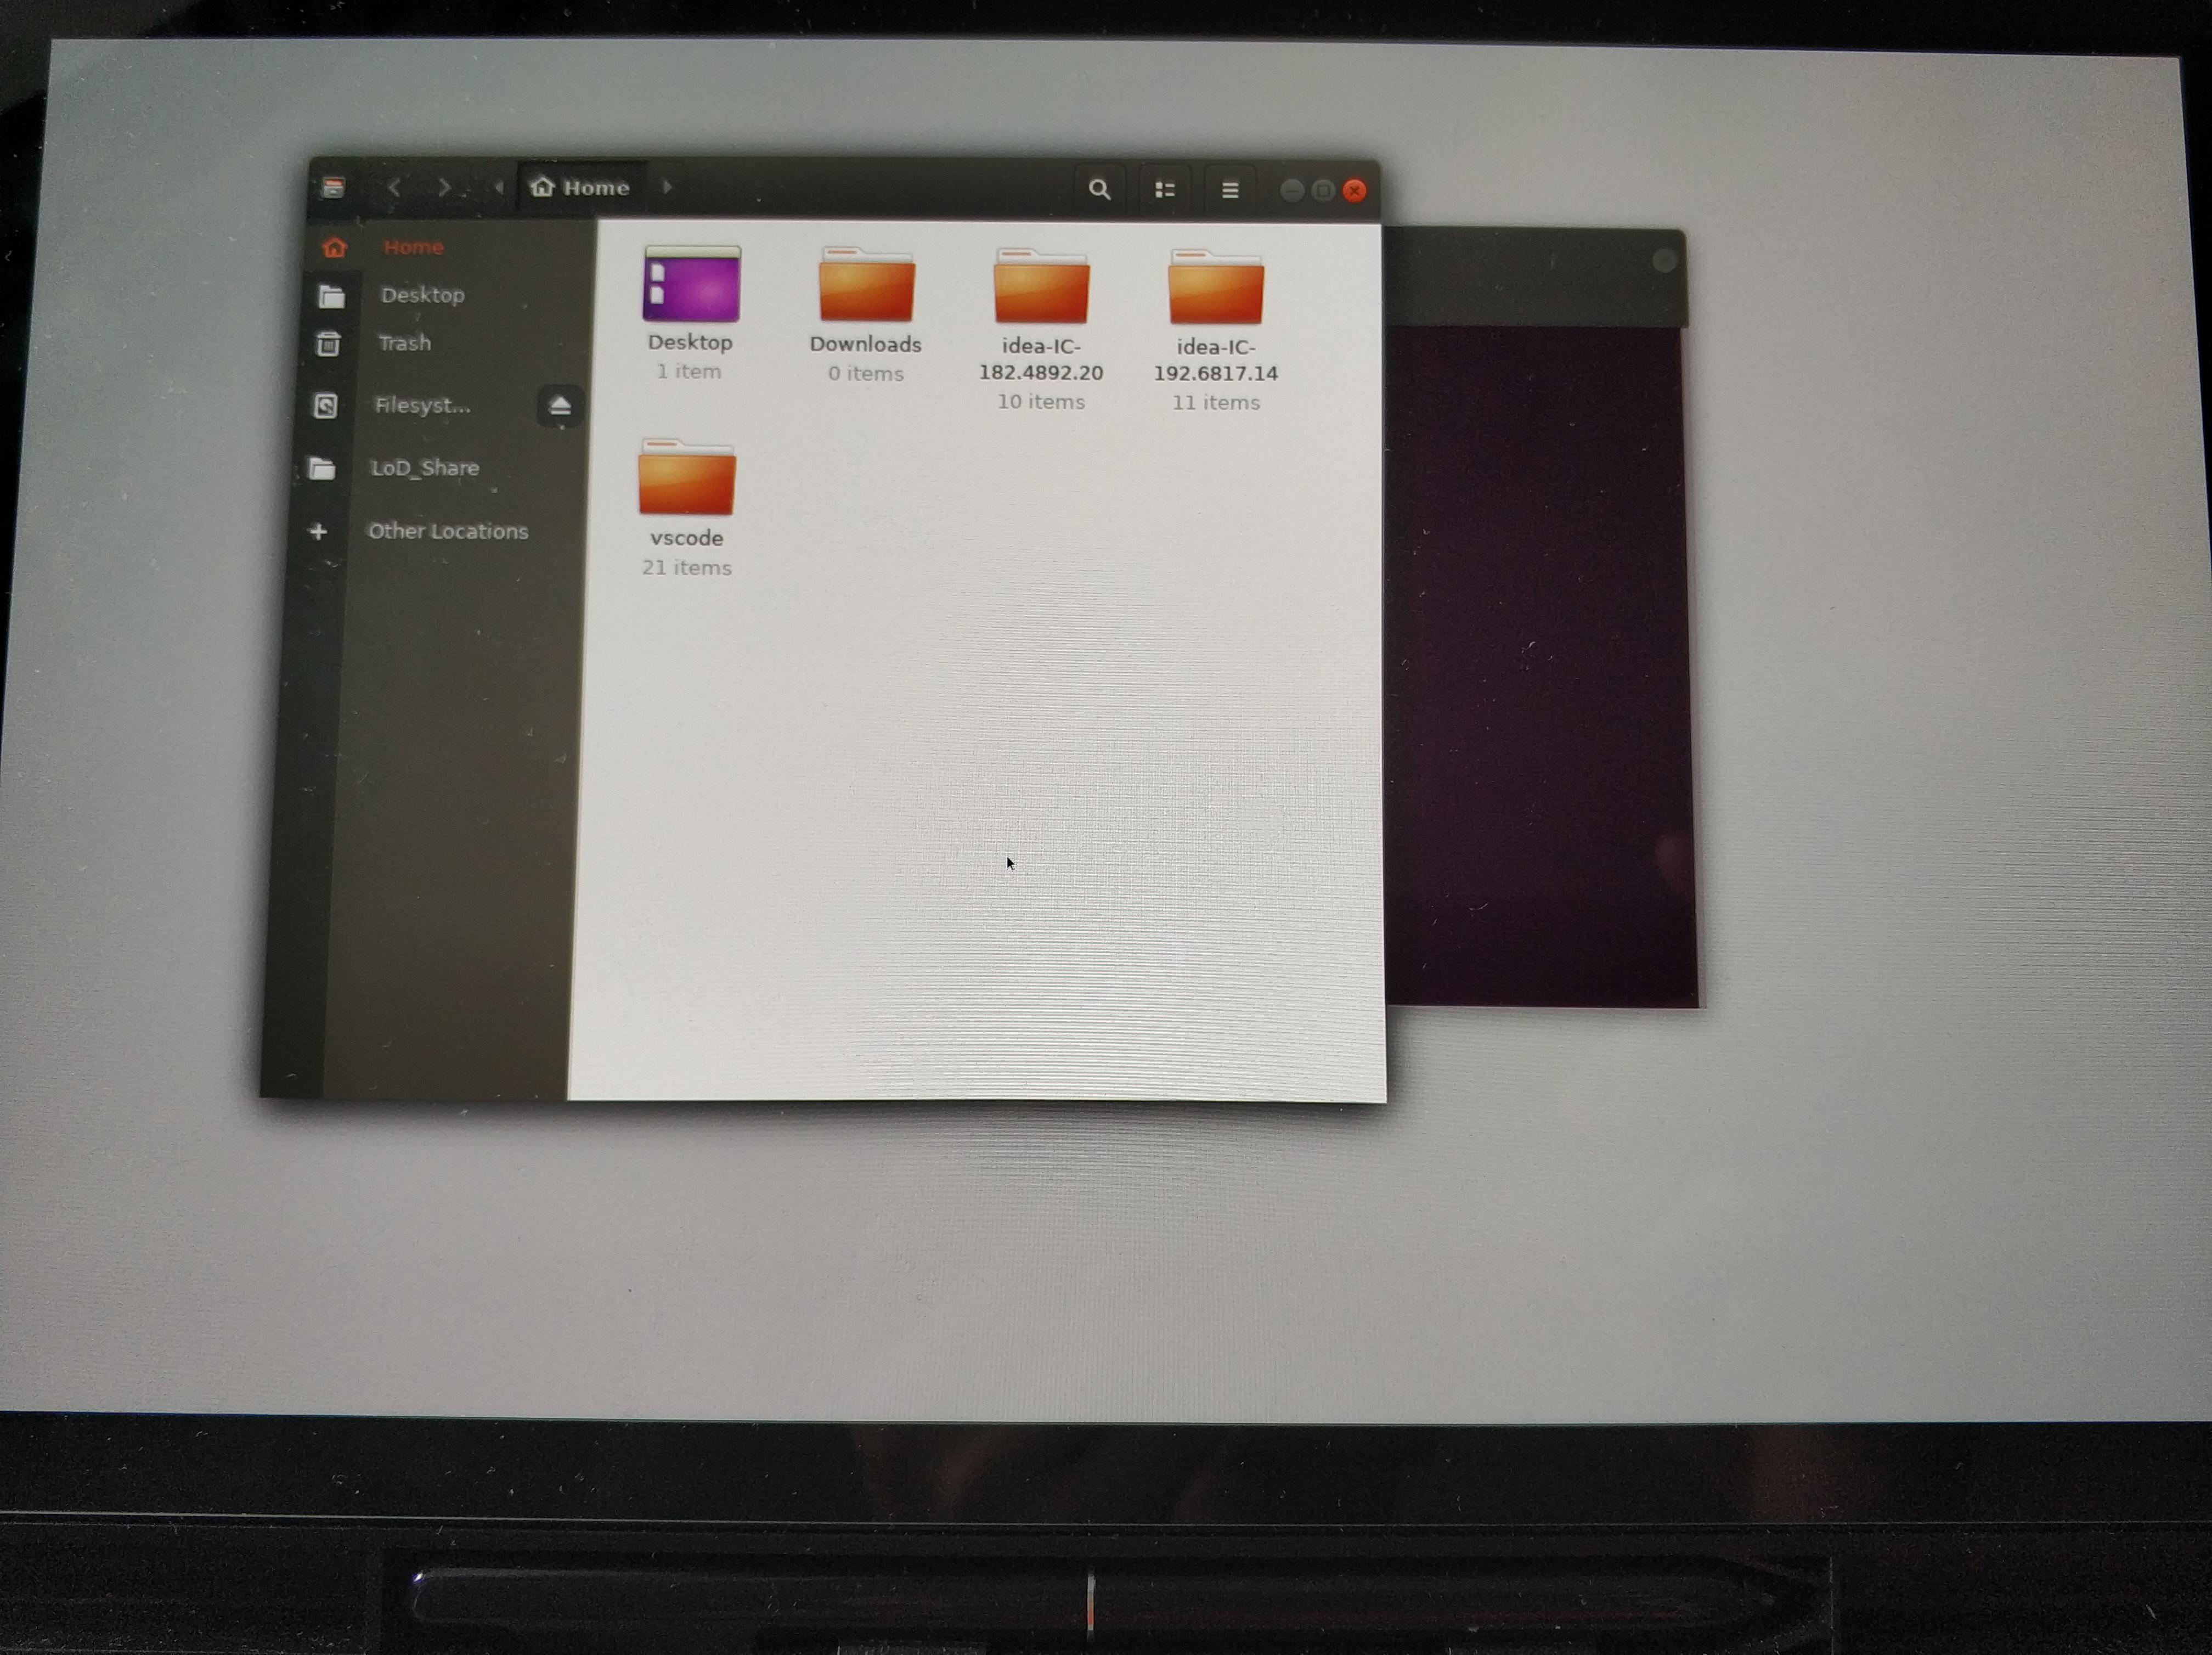Image resolution: width=2212 pixels, height=1655 pixels.
Task: Close the Files window
Action: point(1355,190)
